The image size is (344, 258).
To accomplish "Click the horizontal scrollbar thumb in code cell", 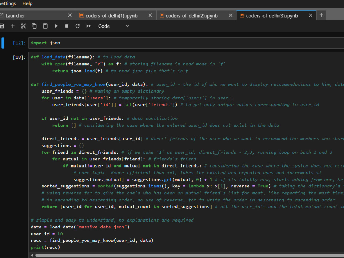I will [x=190, y=255].
